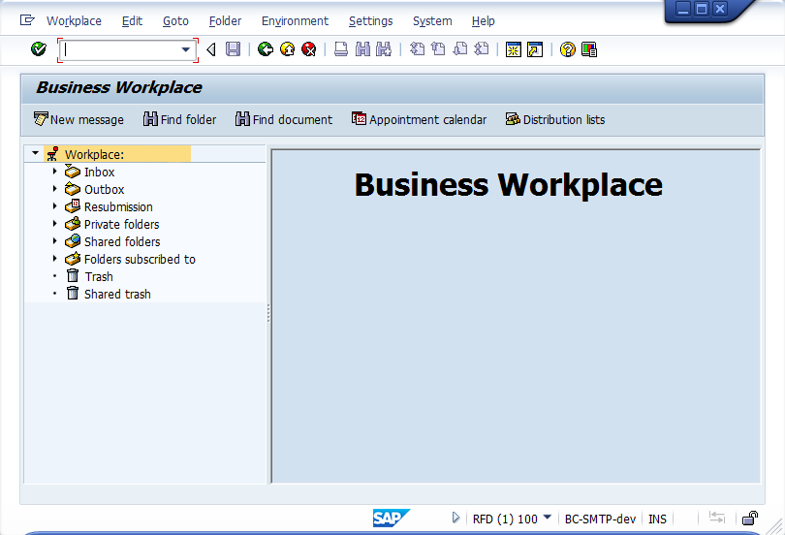Click the red Cancel icon

[308, 49]
